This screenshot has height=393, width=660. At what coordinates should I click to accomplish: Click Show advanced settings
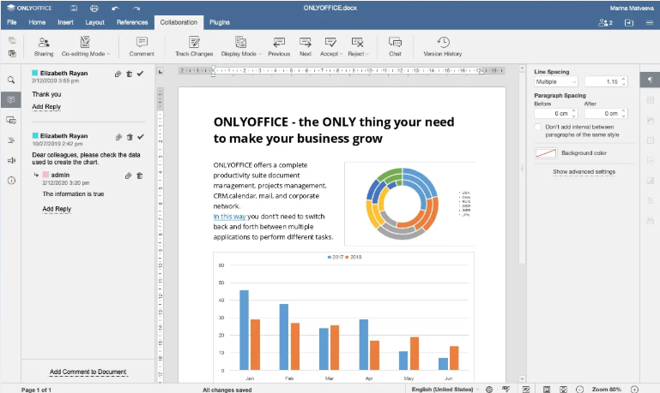point(584,172)
